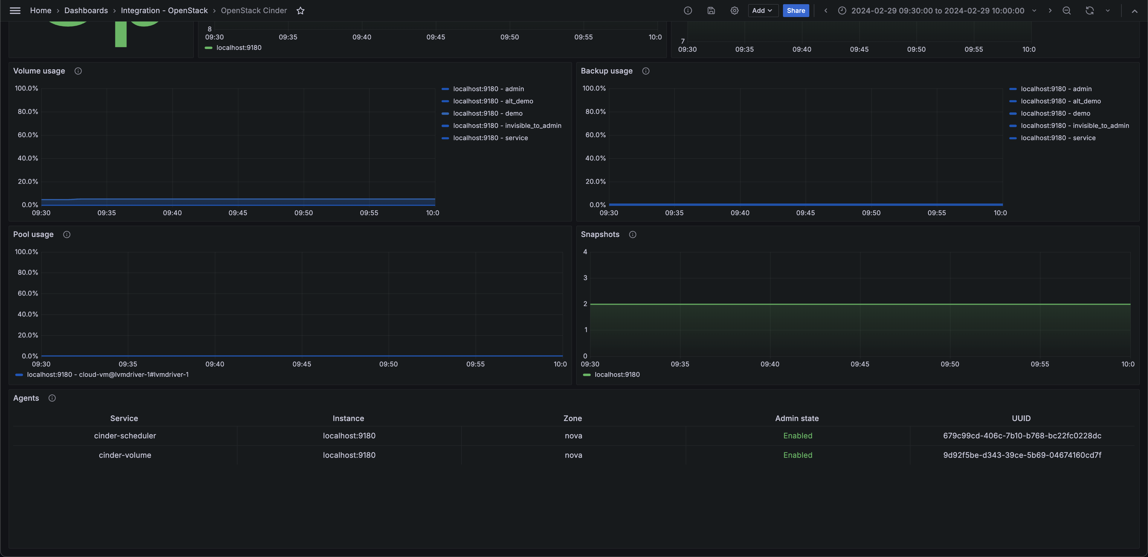The image size is (1148, 557).
Task: Click the Share button
Action: pyautogui.click(x=796, y=10)
